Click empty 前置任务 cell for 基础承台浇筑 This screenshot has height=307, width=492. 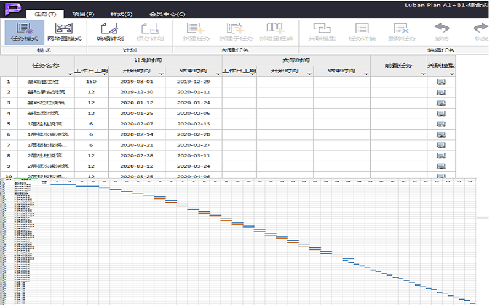399,92
